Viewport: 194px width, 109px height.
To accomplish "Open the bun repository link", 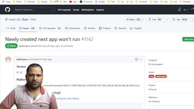I will click(x=25, y=19).
